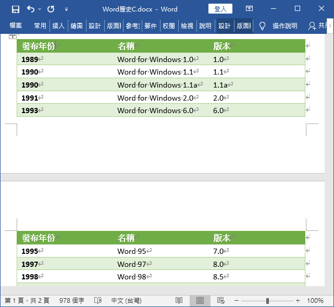Click the Word 97 name cell
Image resolution: width=334 pixels, height=307 pixels.
[132, 264]
